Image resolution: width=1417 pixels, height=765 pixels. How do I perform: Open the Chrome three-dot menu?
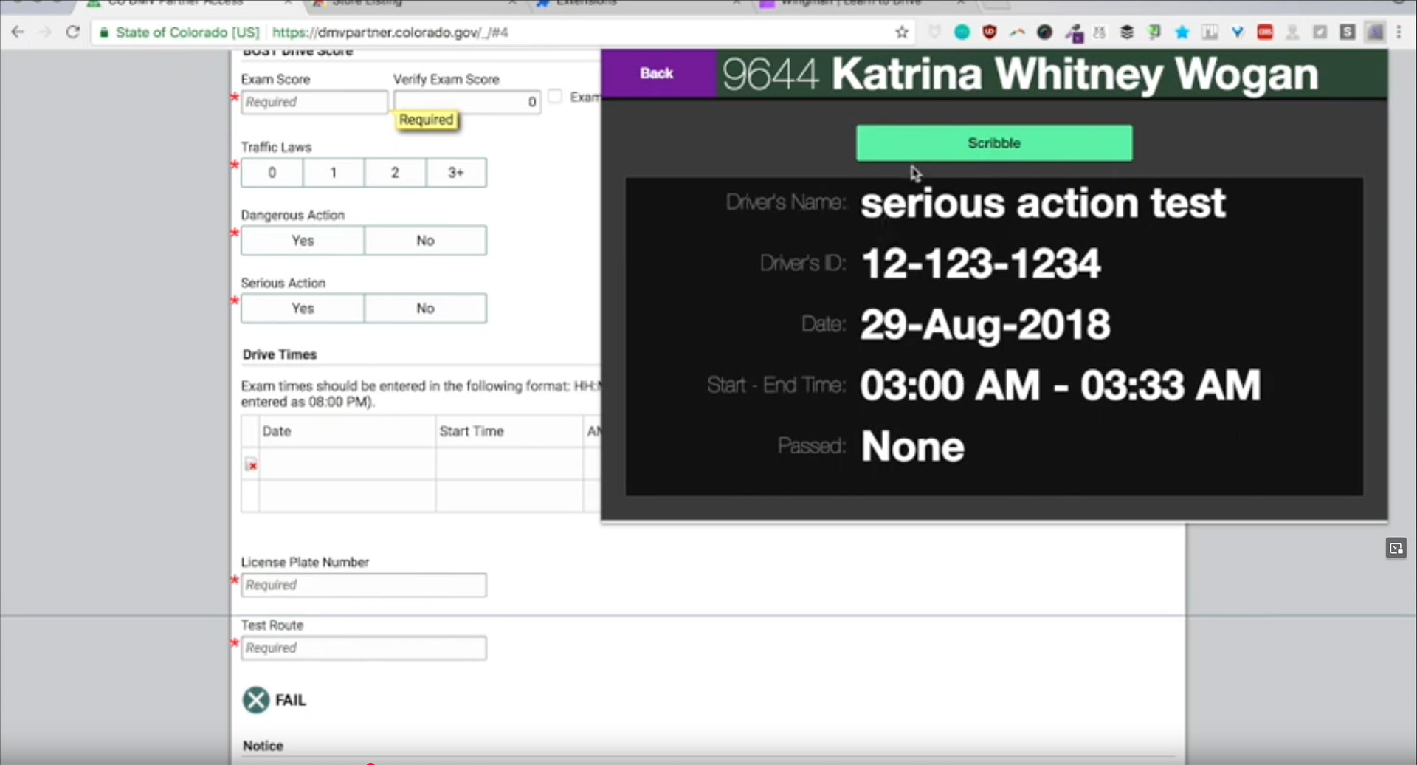1399,32
